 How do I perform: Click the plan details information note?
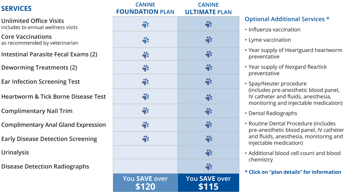pos(293,172)
